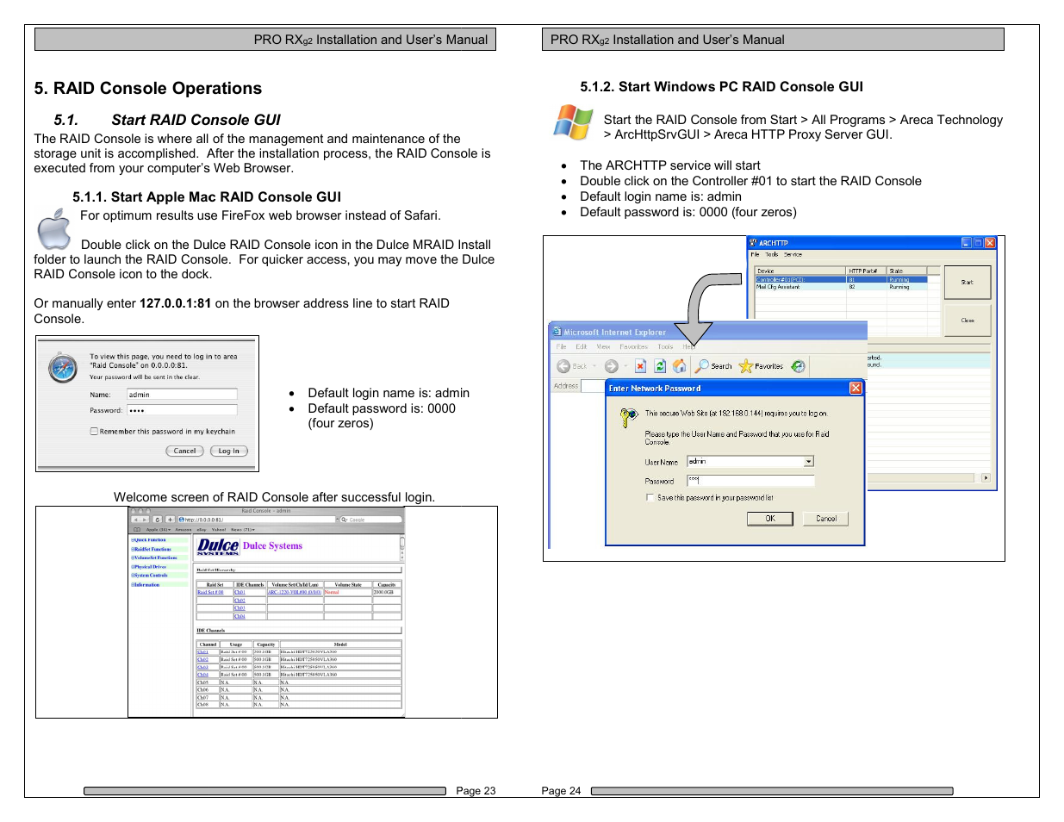Open the View menu in Internet Explorer
Screen dimensions: 1064x822
click(x=603, y=346)
